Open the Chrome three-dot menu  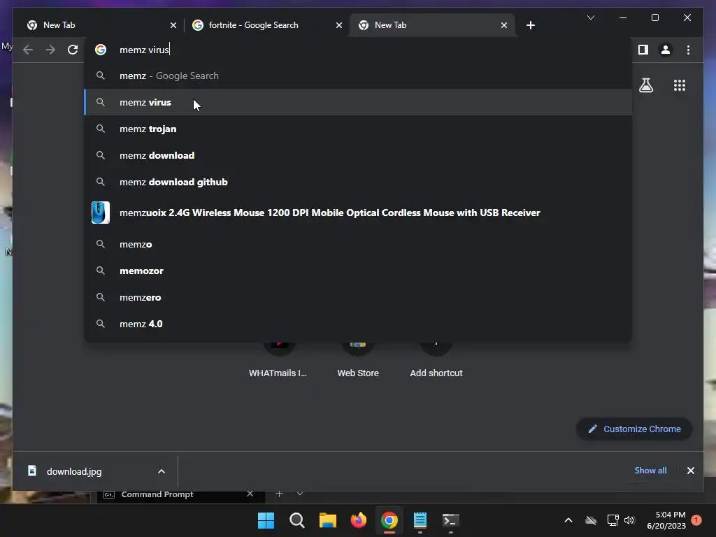coord(688,50)
